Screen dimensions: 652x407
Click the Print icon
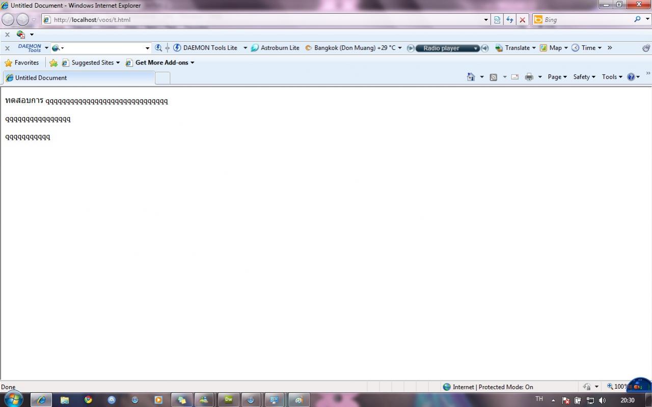(x=529, y=77)
